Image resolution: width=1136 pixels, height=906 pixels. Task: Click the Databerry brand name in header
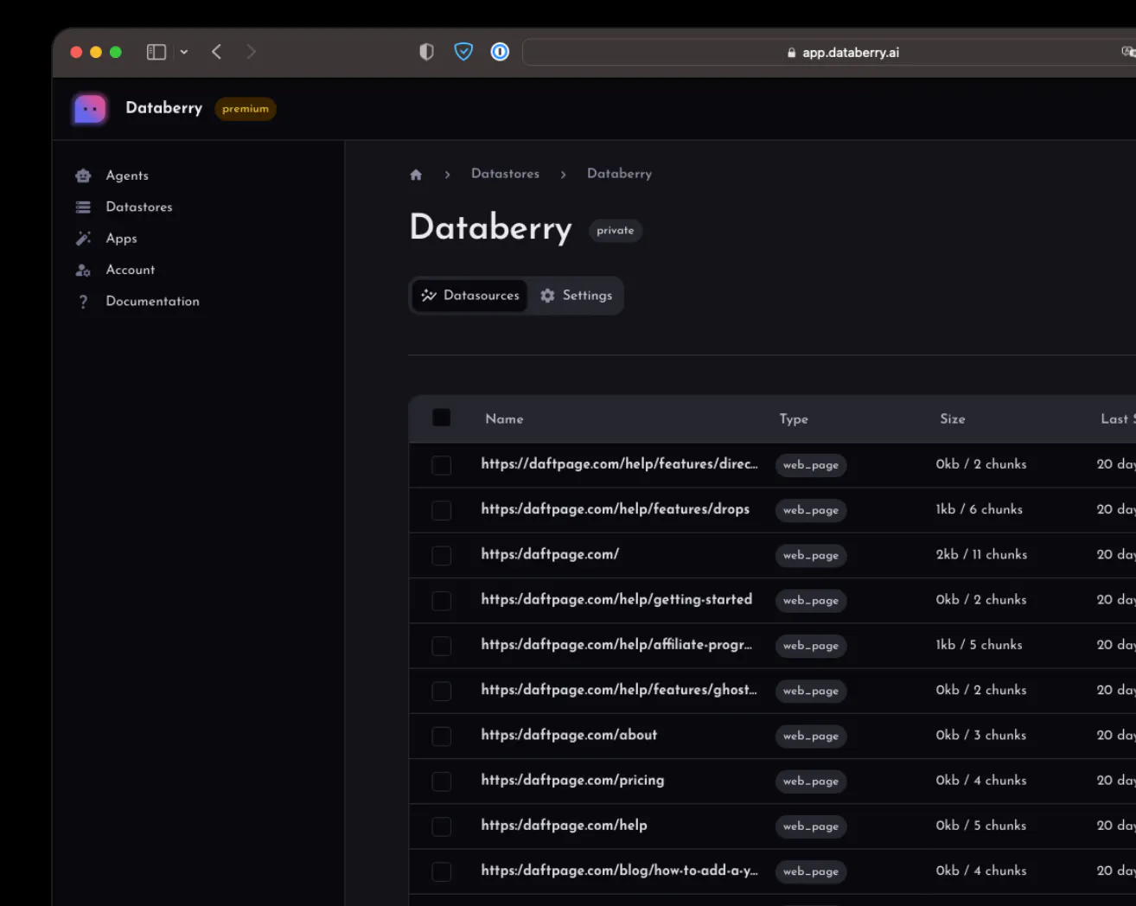point(164,108)
